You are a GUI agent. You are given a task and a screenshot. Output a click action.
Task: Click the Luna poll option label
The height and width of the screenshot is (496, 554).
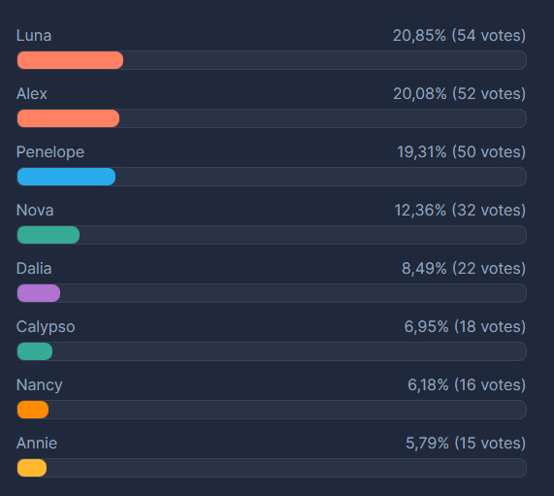[x=34, y=36]
